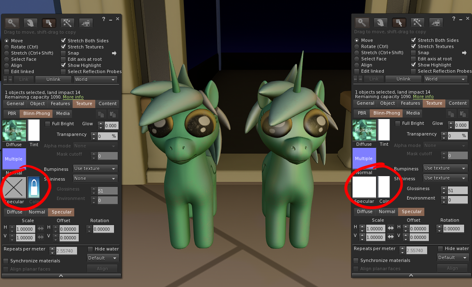Select the Focus magnifier tool in left panel
Image resolution: width=472 pixels, height=287 pixels.
[12, 23]
